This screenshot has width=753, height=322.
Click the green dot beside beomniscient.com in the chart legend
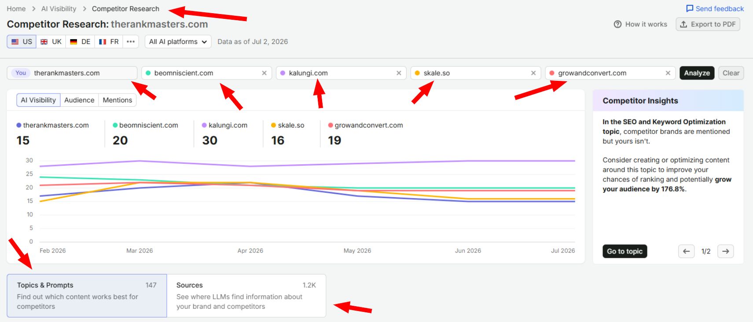tap(115, 125)
